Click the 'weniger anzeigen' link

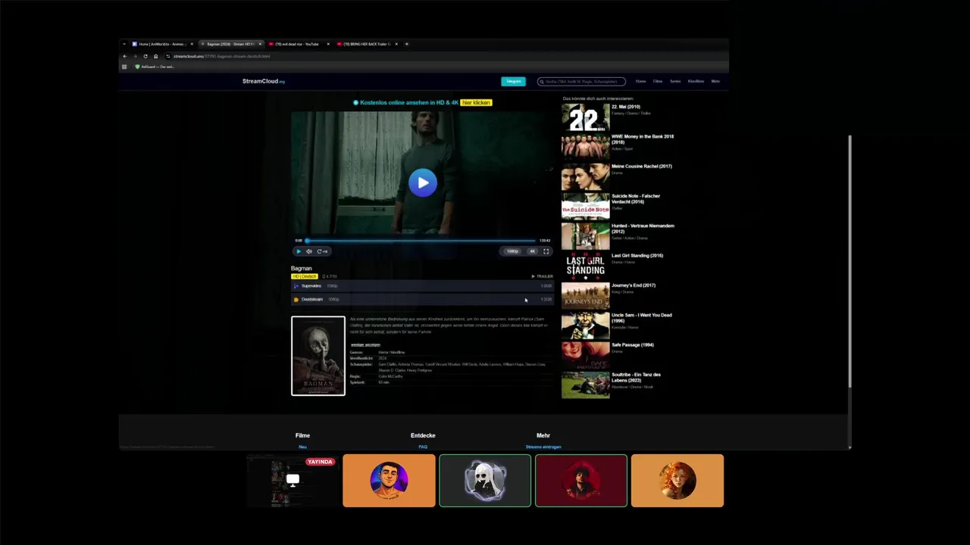[365, 344]
